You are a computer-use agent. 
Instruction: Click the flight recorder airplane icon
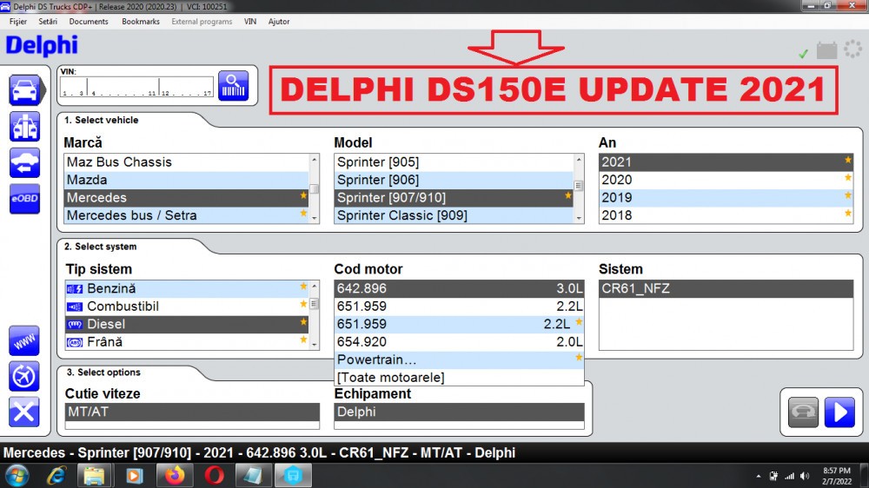(x=24, y=376)
